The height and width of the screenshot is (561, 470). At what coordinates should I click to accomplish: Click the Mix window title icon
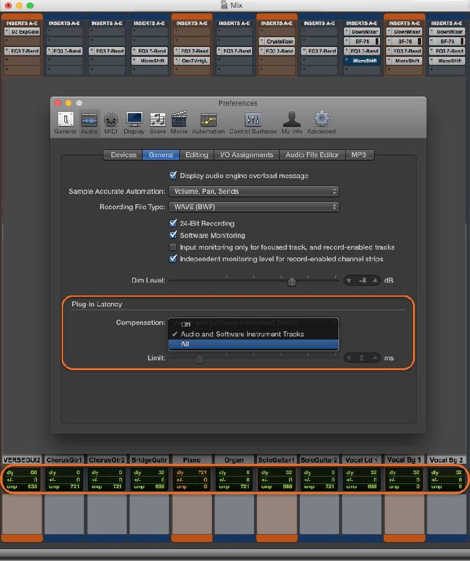click(x=225, y=5)
